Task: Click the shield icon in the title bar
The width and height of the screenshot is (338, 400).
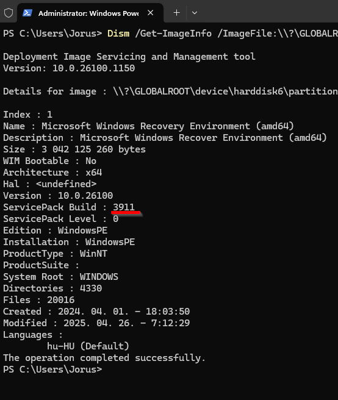Action: click(9, 13)
